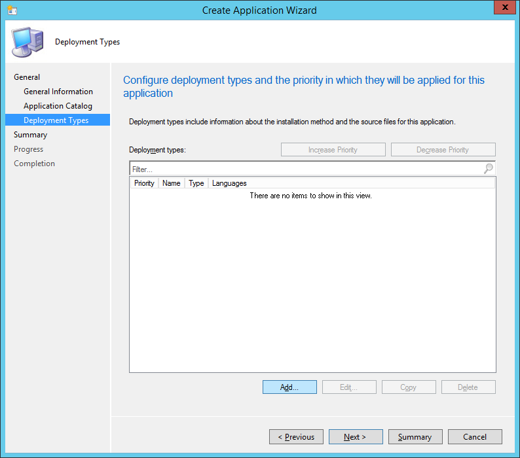Viewport: 520px width, 458px height.
Task: Sort list by Languages column header
Action: [229, 183]
